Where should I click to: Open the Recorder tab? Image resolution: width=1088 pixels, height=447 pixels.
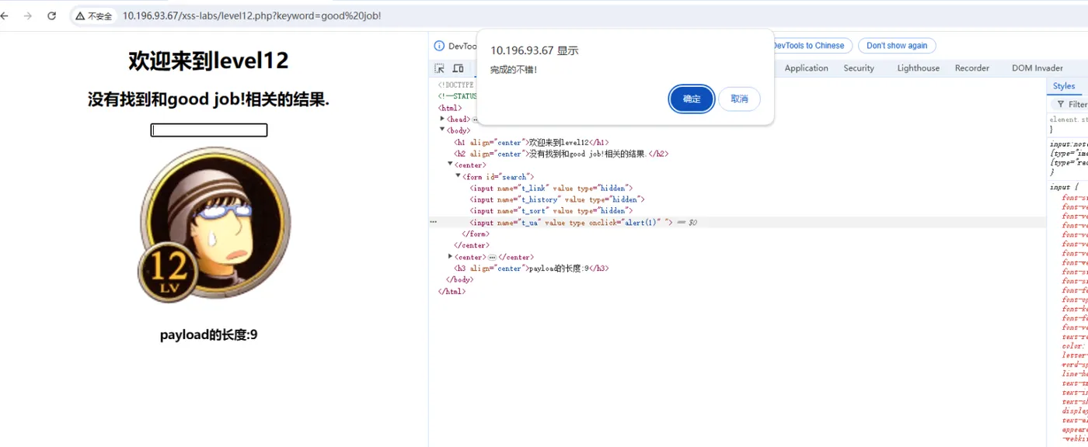pyautogui.click(x=972, y=68)
